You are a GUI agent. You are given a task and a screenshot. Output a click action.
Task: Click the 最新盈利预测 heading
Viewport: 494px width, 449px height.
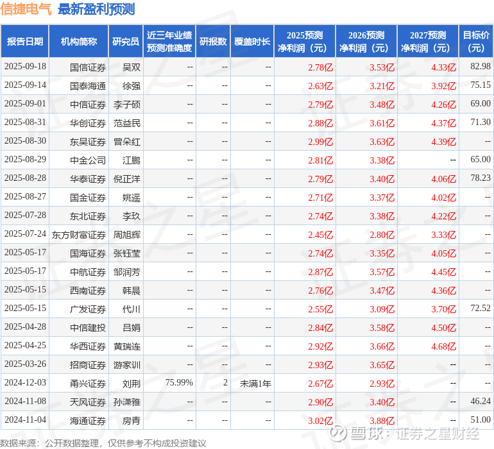coord(96,9)
